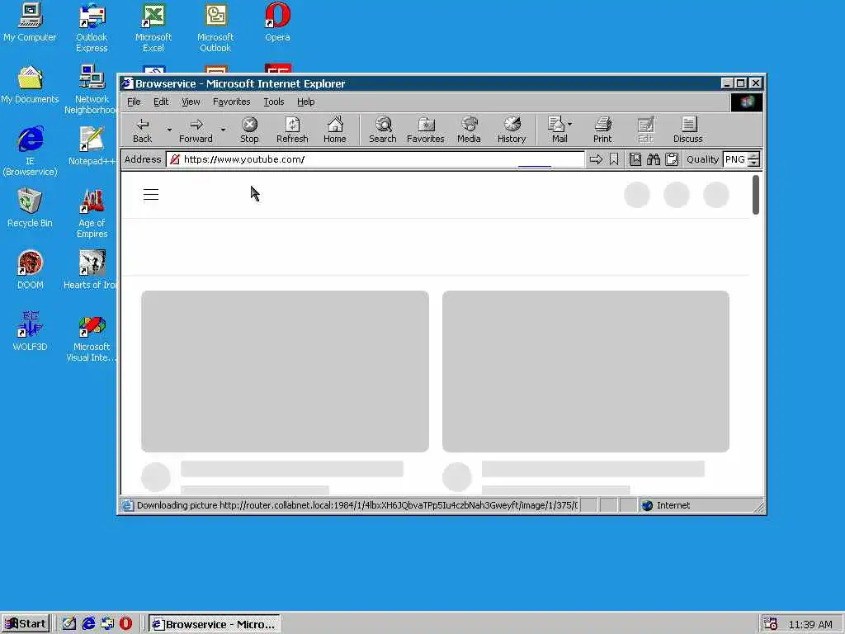This screenshot has height=634, width=845.
Task: Select the Outlook Express desktop icon
Action: point(92,28)
